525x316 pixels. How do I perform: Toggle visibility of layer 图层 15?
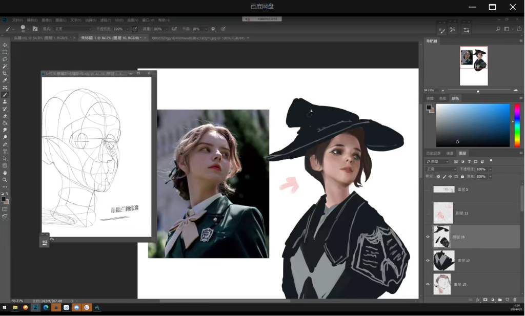click(428, 284)
